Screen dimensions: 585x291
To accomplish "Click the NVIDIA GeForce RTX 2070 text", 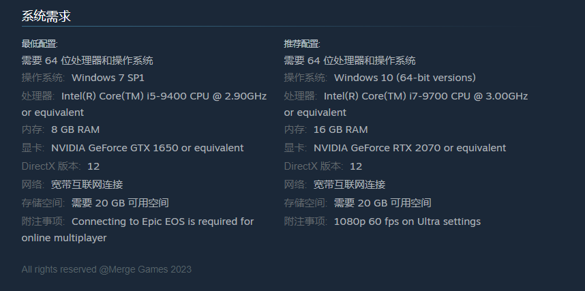I will [x=409, y=148].
